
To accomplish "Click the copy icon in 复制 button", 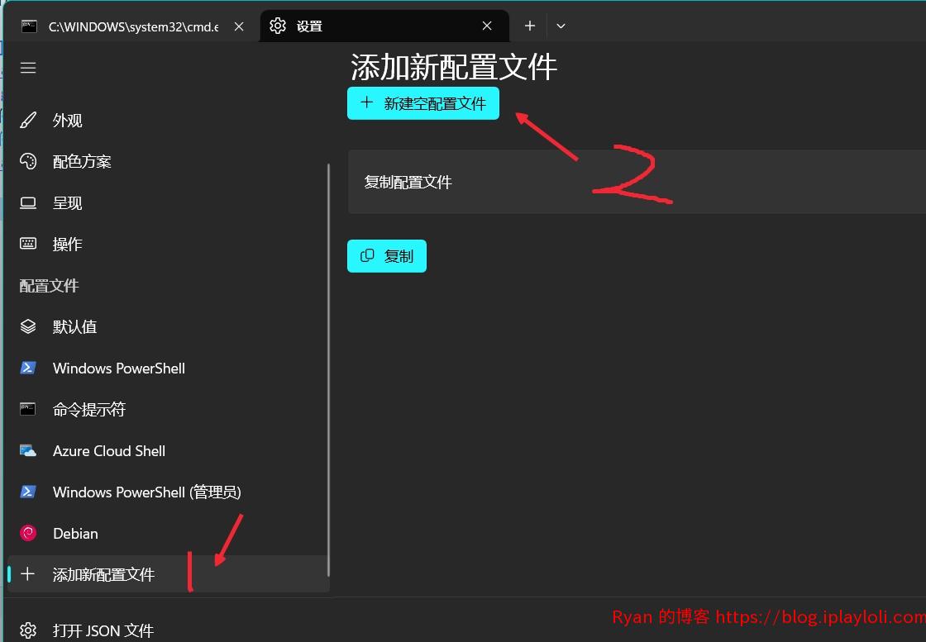I will click(367, 255).
